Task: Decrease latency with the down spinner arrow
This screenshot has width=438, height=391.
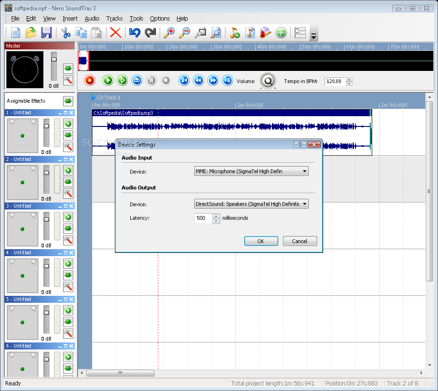Action: (216, 221)
